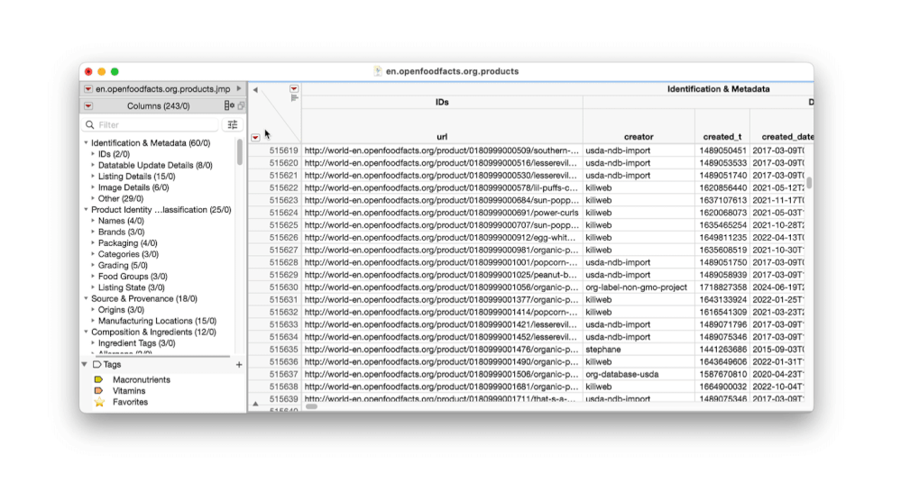
Task: Select the Food Groups (3/0) group
Action: click(133, 277)
